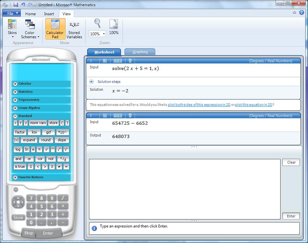The image size is (308, 243).
Task: Click the keyboard icon on worksheet entry 2
Action: pyautogui.click(x=118, y=115)
